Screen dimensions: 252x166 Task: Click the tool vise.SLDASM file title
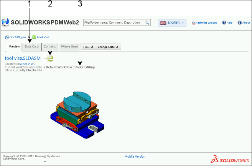23,58
